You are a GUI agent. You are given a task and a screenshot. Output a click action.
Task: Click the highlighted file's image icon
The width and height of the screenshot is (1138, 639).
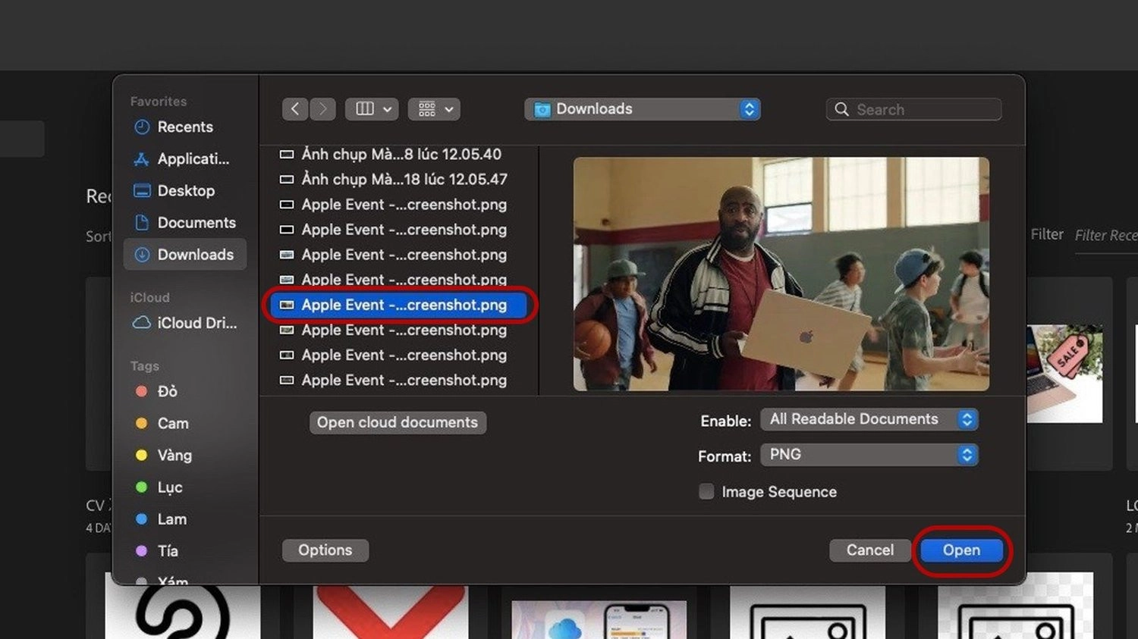coord(287,305)
